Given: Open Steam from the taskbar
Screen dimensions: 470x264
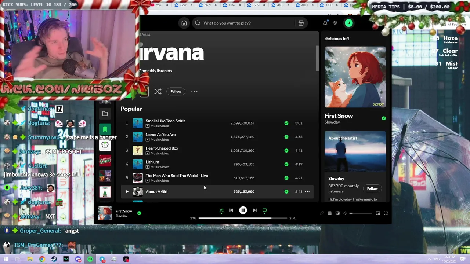Looking at the screenshot, I should (54, 259).
